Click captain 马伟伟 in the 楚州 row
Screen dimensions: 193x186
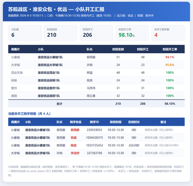(91, 88)
